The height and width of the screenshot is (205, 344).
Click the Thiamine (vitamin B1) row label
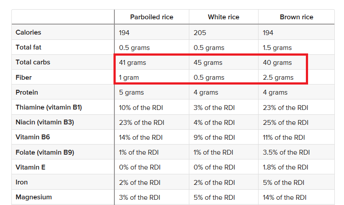[x=49, y=107]
